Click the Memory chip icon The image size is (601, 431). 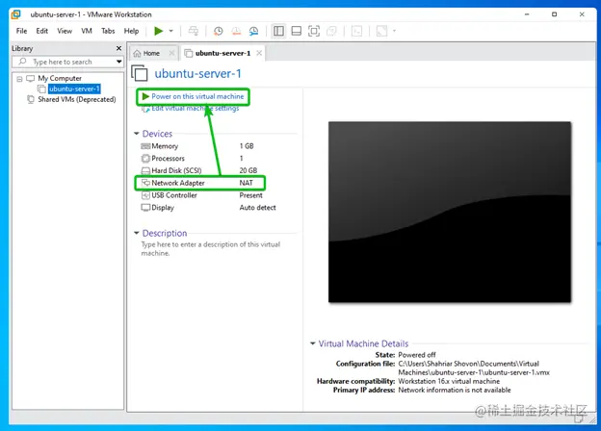pos(145,146)
